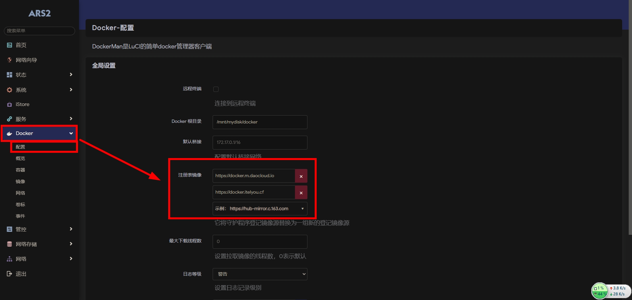632x300 pixels.
Task: Open Docker 网络 submenu item
Action: (20, 193)
